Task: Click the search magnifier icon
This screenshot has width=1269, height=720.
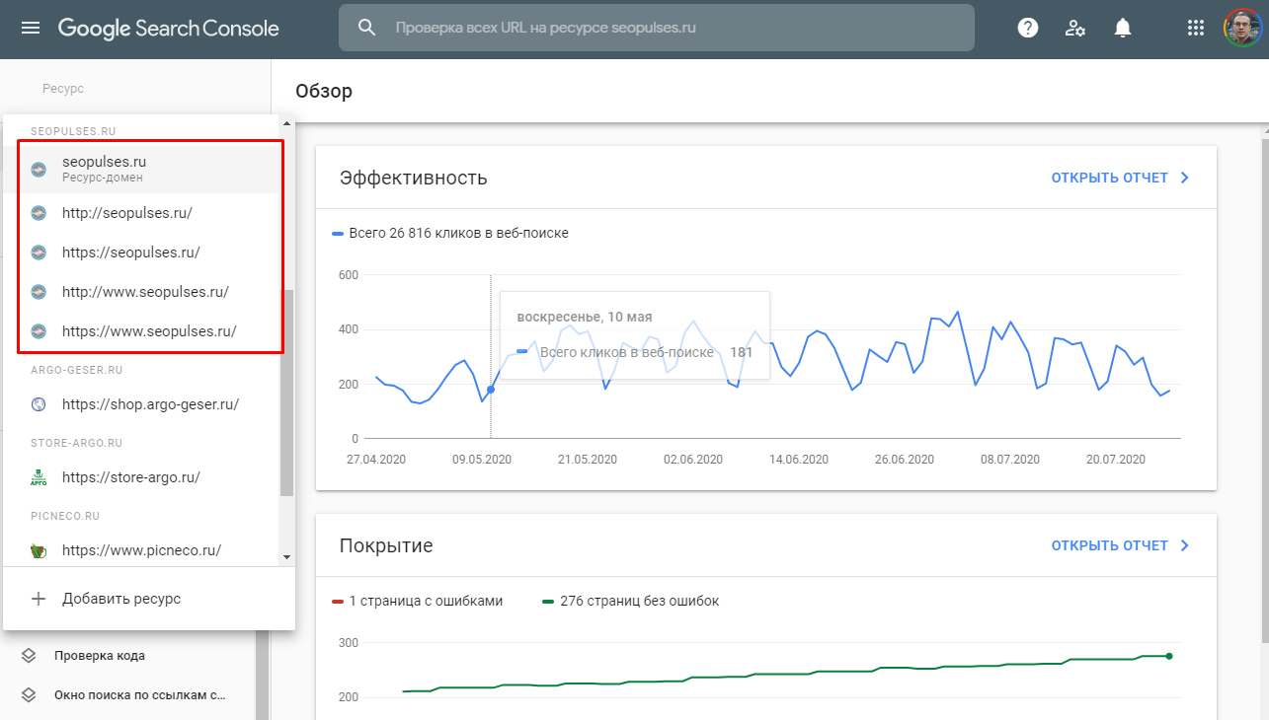Action: tap(366, 28)
